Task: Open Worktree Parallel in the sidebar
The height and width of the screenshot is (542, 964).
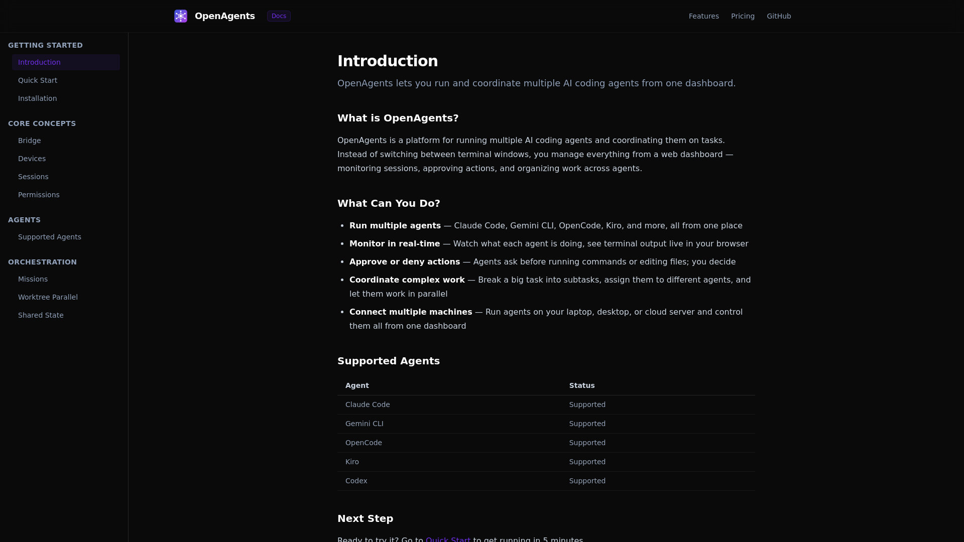Action: pyautogui.click(x=66, y=297)
